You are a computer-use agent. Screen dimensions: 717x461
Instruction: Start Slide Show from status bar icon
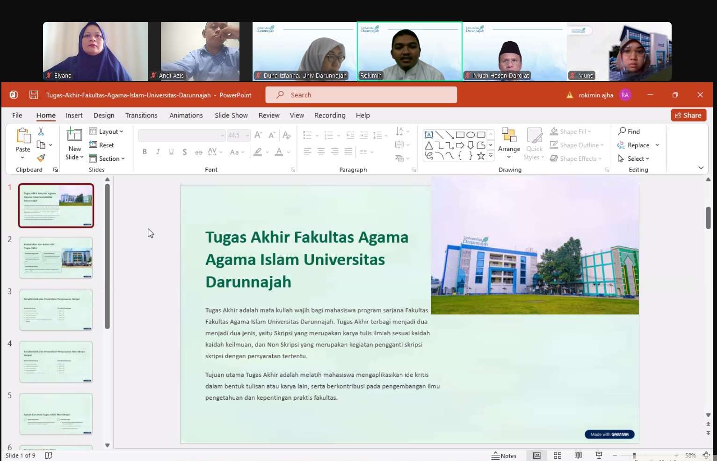click(x=599, y=455)
